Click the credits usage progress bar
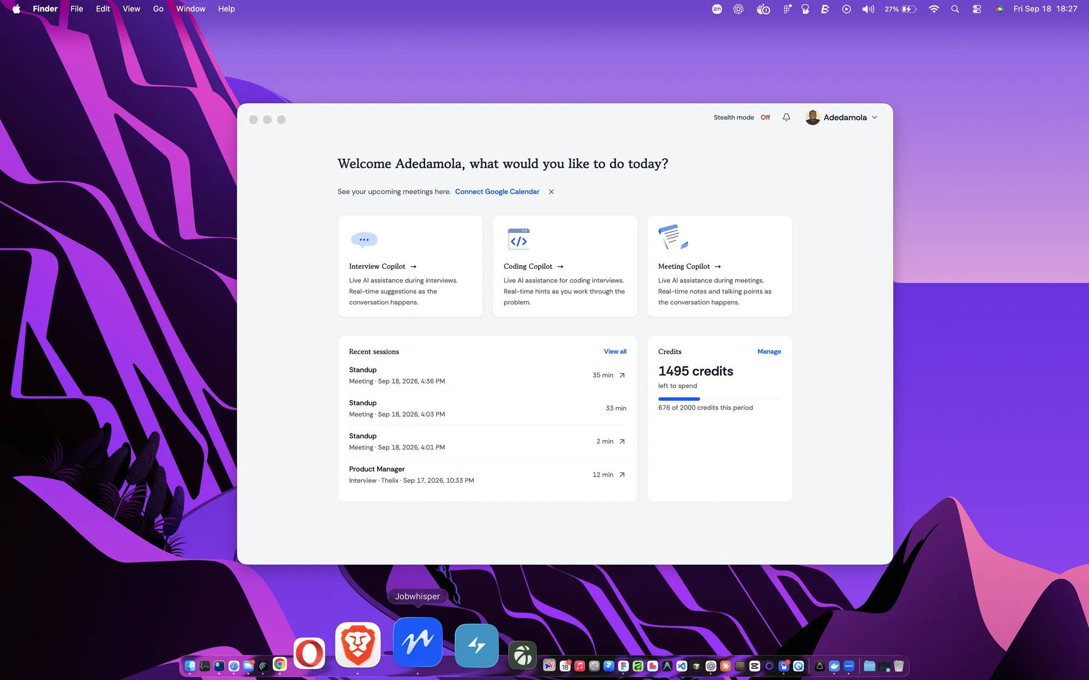This screenshot has width=1089, height=680. tap(719, 399)
